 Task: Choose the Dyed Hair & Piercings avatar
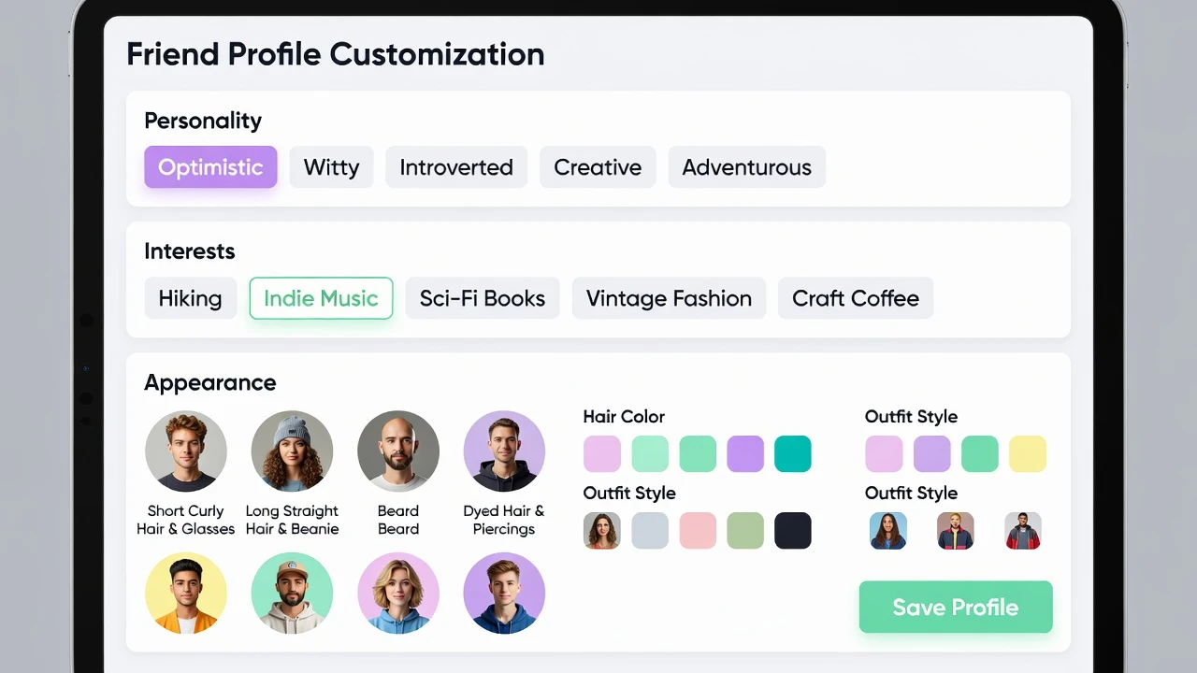(504, 451)
